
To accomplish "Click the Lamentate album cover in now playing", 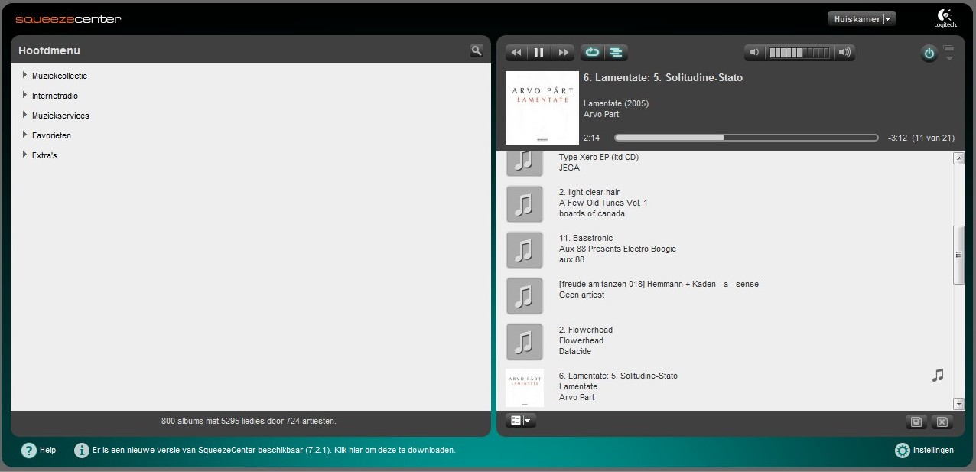I will pyautogui.click(x=542, y=108).
